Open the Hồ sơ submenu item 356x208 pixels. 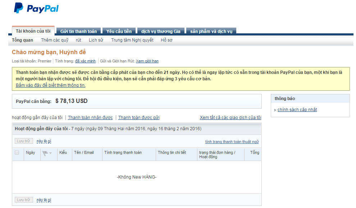point(166,40)
